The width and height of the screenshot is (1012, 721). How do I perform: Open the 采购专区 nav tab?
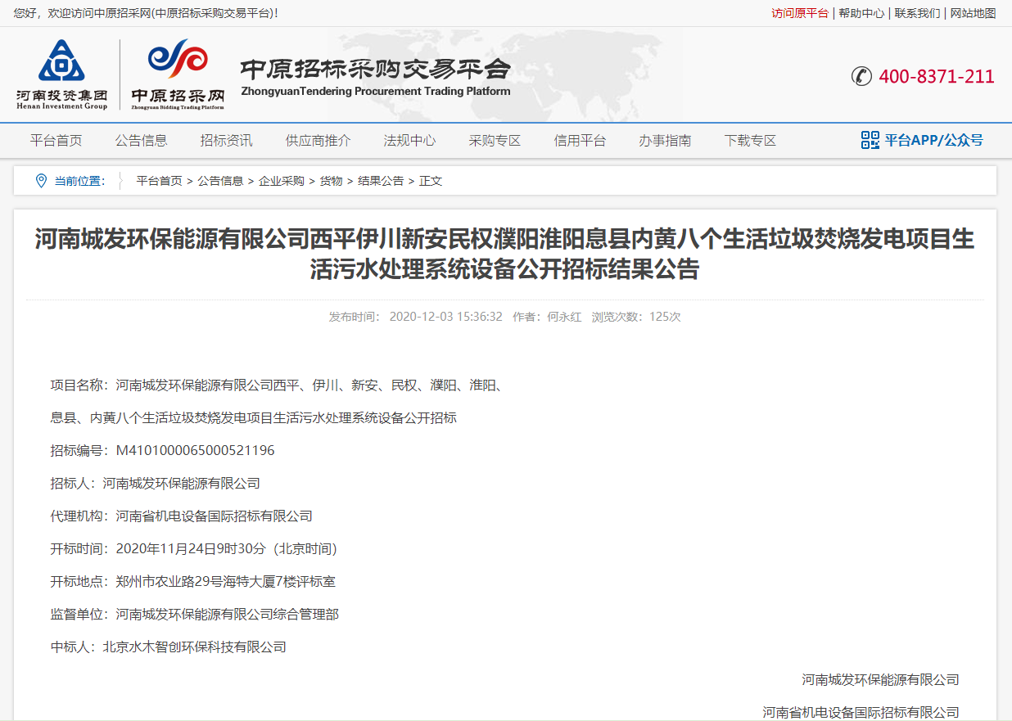[x=495, y=141]
